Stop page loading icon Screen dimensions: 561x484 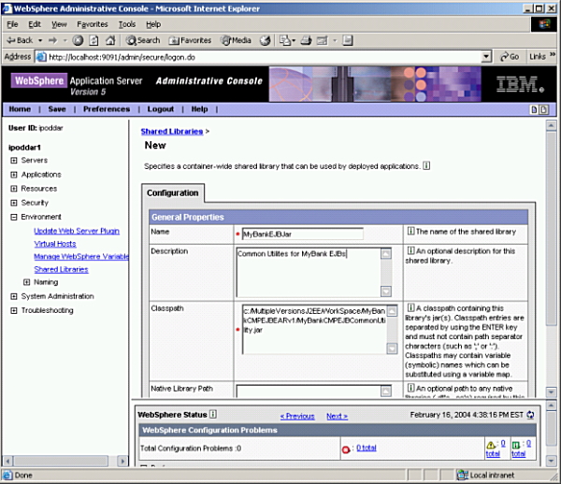point(78,40)
